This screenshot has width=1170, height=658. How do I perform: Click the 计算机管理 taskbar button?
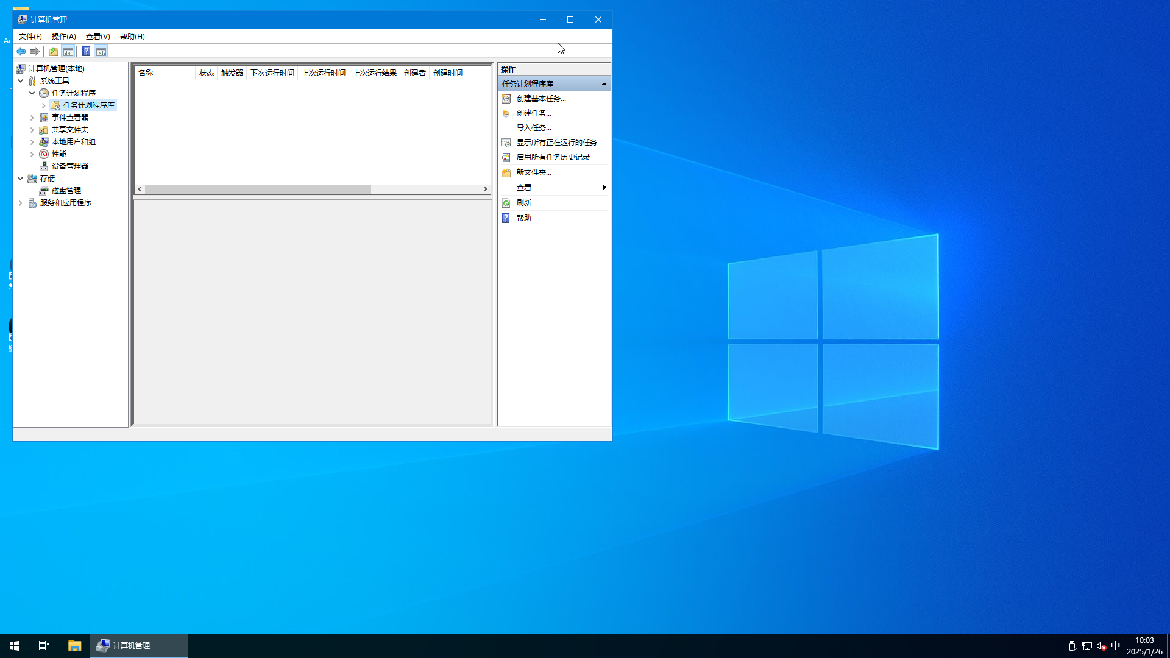tap(139, 646)
